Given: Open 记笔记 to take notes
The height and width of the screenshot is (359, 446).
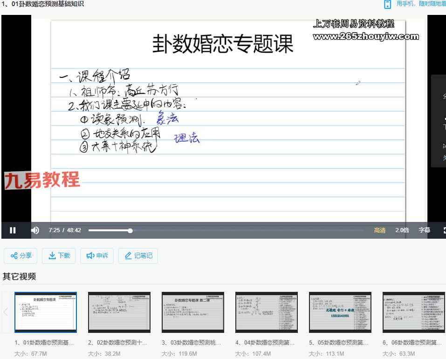Looking at the screenshot, I should click(x=138, y=255).
